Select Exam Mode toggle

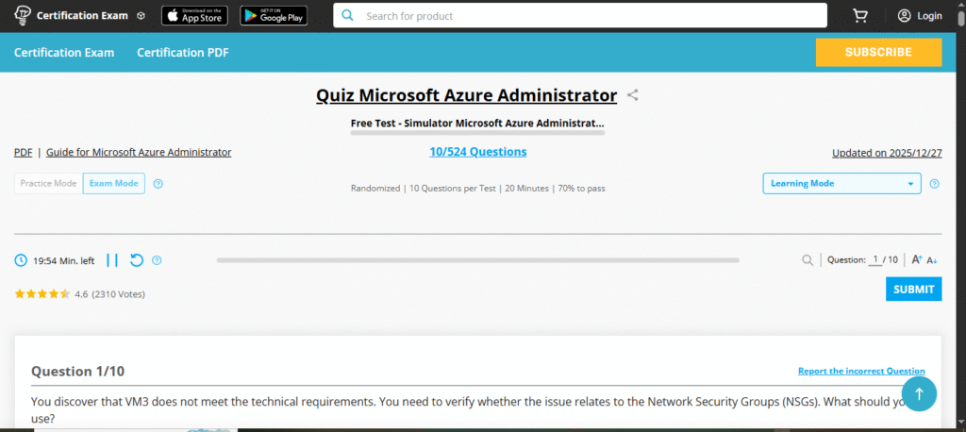[113, 184]
